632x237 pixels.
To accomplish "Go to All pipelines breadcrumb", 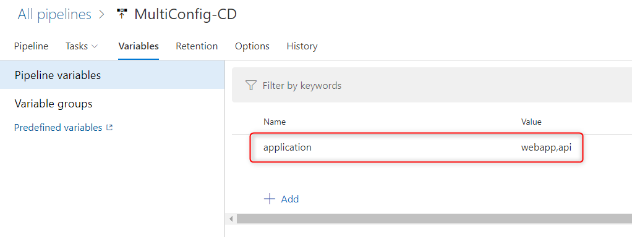I will pyautogui.click(x=54, y=14).
